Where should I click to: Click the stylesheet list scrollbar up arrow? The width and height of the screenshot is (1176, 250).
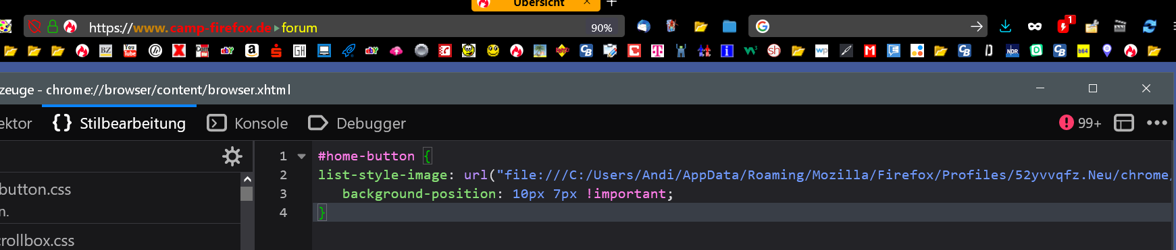pyautogui.click(x=247, y=179)
